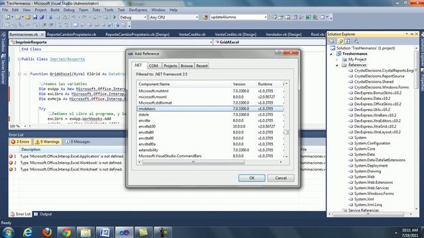The width and height of the screenshot is (424, 238).
Task: Open the Toolbox side panel
Action: click(3, 42)
